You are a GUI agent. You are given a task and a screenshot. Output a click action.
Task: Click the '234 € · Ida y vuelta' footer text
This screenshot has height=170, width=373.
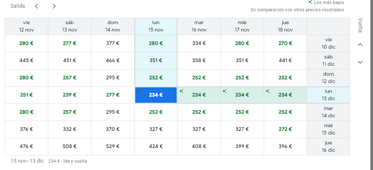pos(68,161)
